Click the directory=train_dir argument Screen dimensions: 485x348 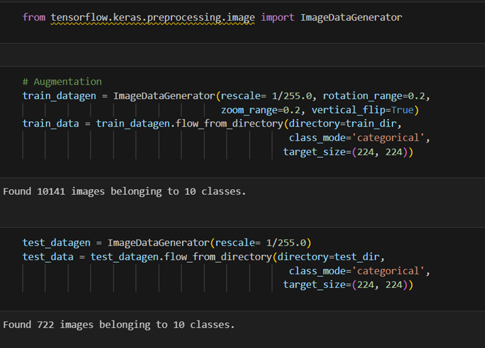click(342, 123)
